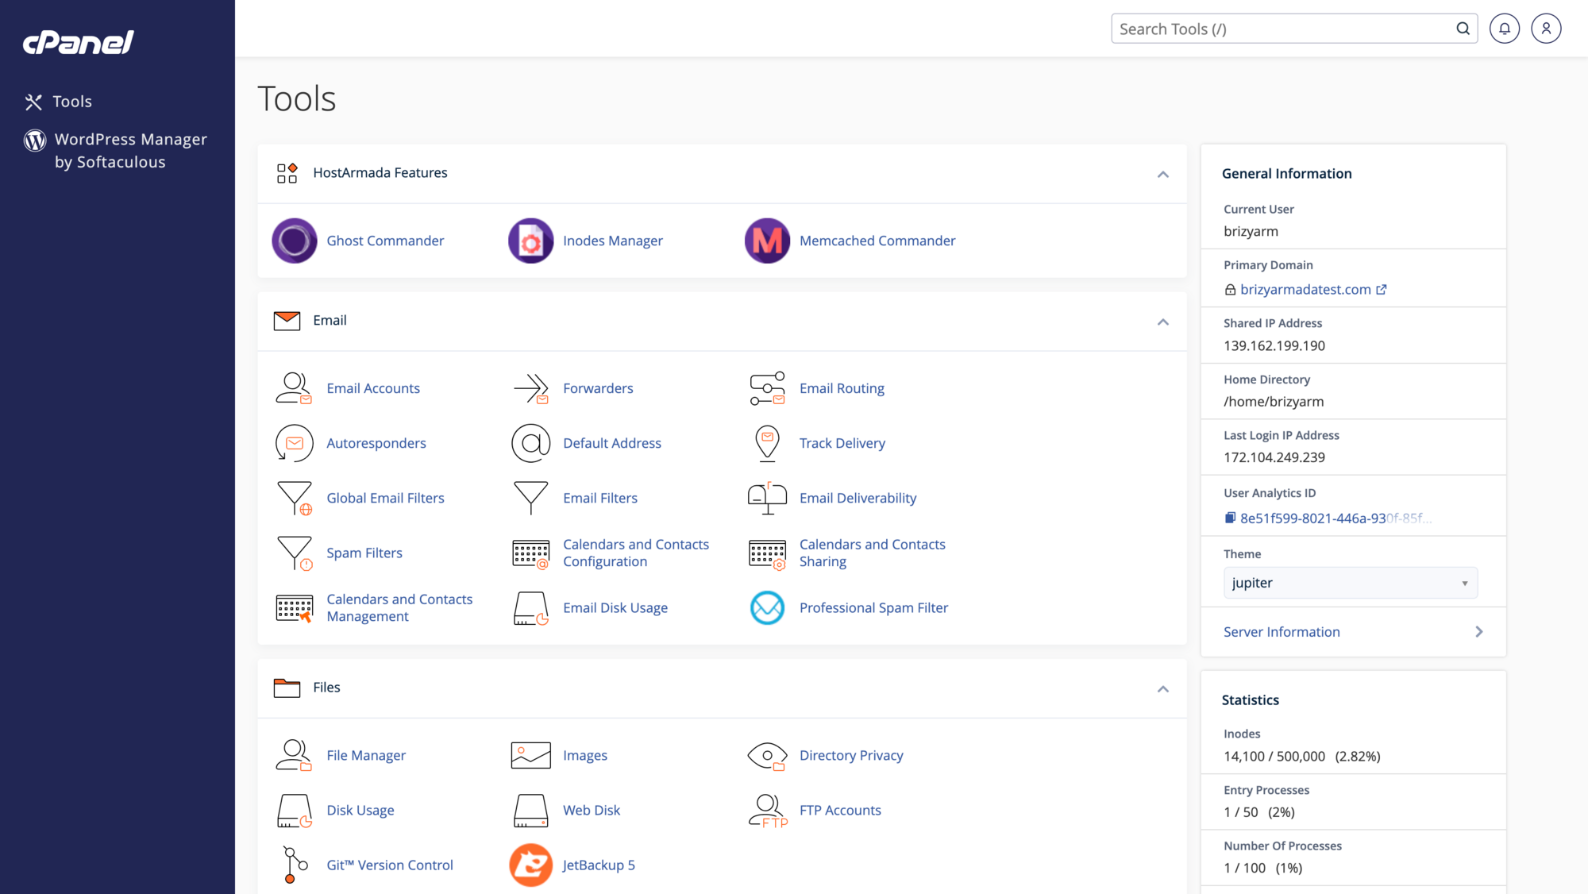Click the Inodes Manager icon

530,241
